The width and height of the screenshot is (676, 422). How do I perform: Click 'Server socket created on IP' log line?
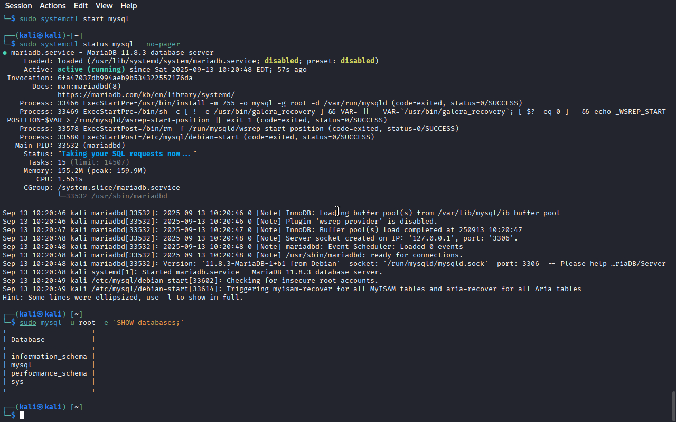point(260,238)
